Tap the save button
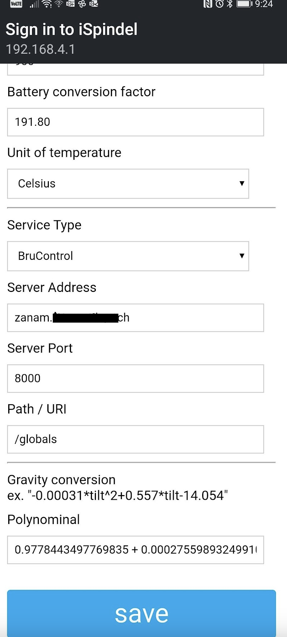This screenshot has width=287, height=637. pos(142,613)
